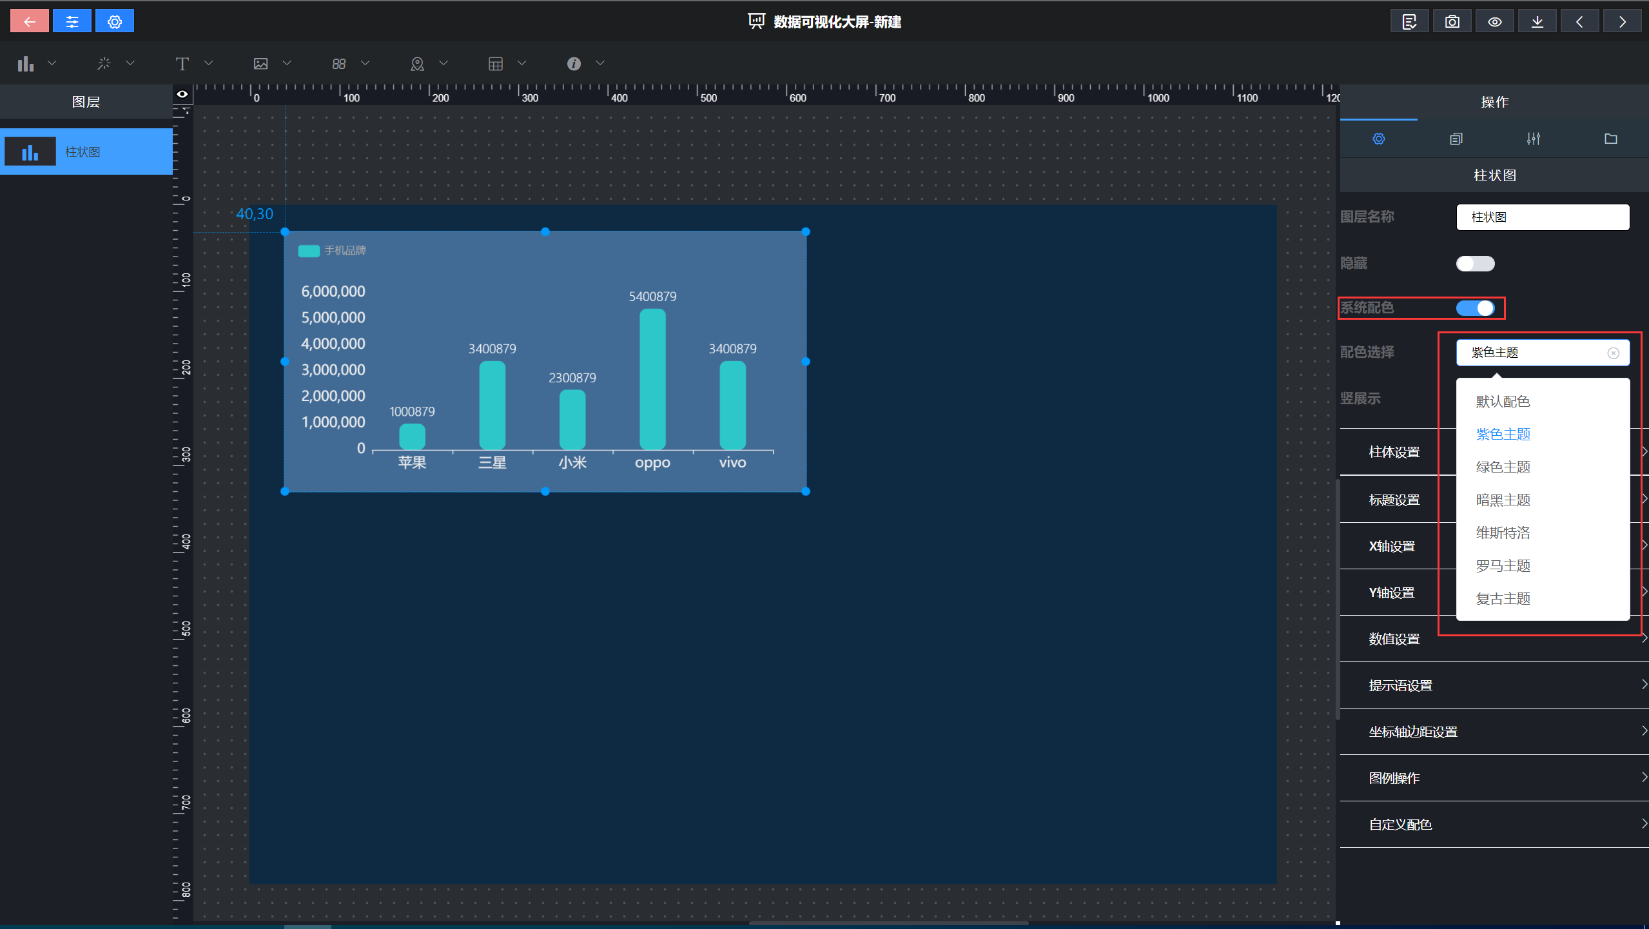Viewport: 1649px width, 929px height.
Task: Expand the Y轴设置 section
Action: click(1392, 592)
